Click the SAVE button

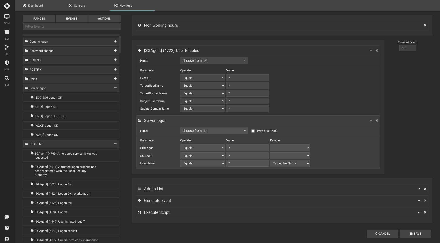pos(415,234)
